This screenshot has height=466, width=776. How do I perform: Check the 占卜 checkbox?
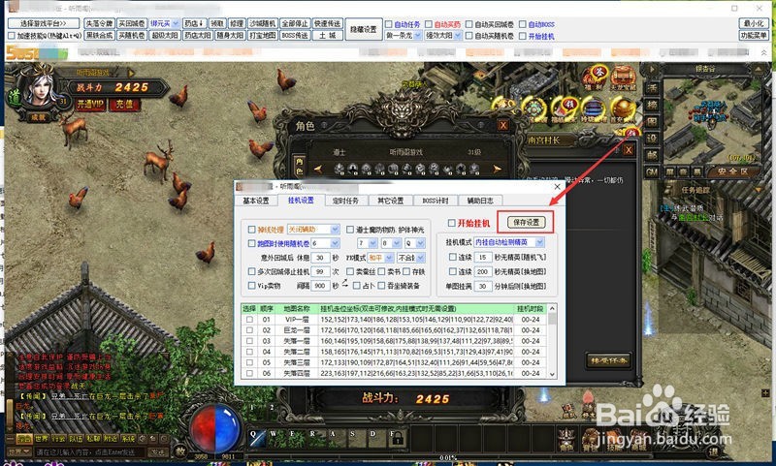point(356,285)
